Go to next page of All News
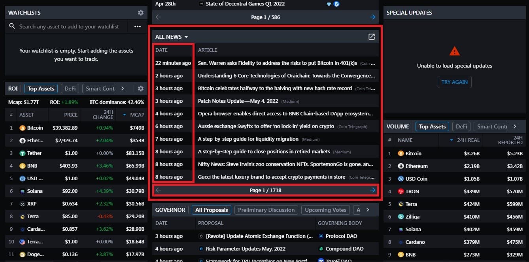Image resolution: width=529 pixels, height=262 pixels. click(372, 190)
